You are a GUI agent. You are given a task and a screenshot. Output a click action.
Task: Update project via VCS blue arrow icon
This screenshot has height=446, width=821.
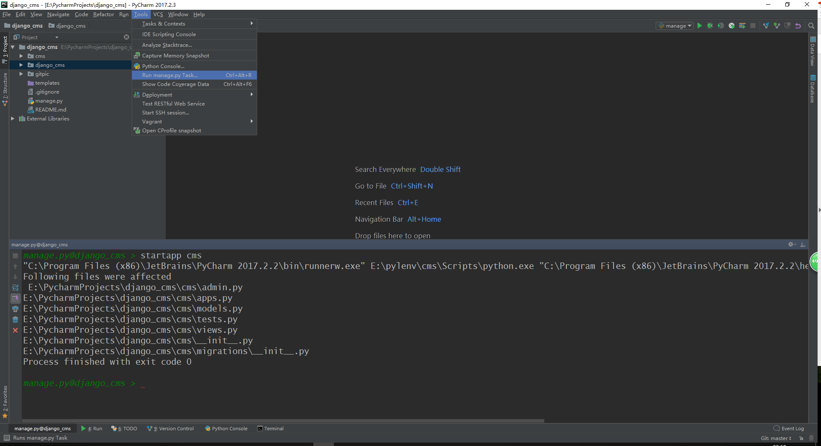click(x=766, y=26)
